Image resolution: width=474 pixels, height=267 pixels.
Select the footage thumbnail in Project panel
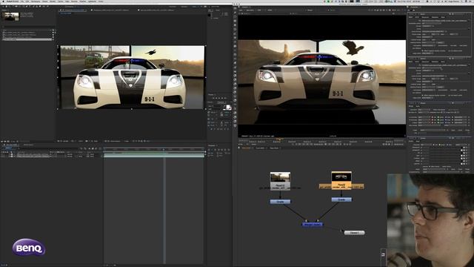[10, 16]
